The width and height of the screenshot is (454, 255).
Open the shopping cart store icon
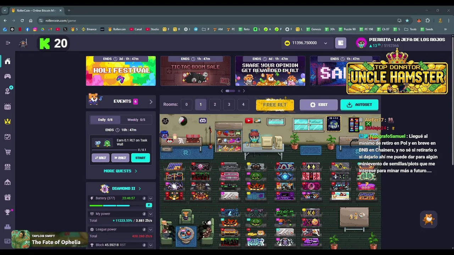point(7,152)
